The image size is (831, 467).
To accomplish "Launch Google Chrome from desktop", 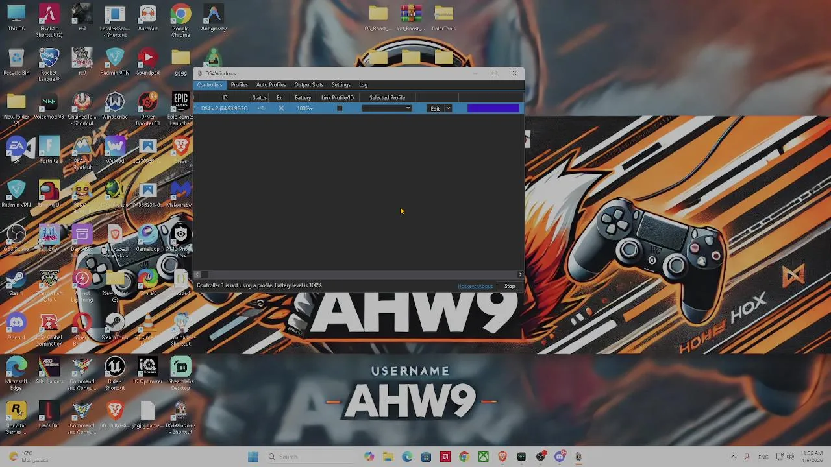I will coord(180,21).
